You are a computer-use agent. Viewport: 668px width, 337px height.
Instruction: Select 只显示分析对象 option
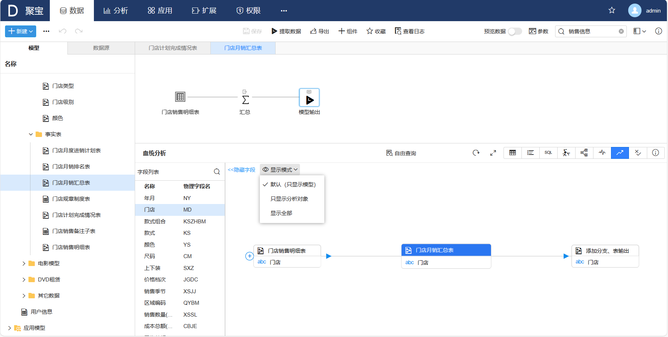pyautogui.click(x=292, y=199)
